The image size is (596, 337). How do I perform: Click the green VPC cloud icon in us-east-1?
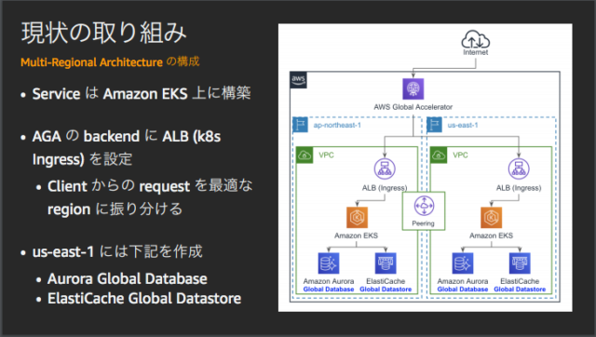tap(439, 155)
